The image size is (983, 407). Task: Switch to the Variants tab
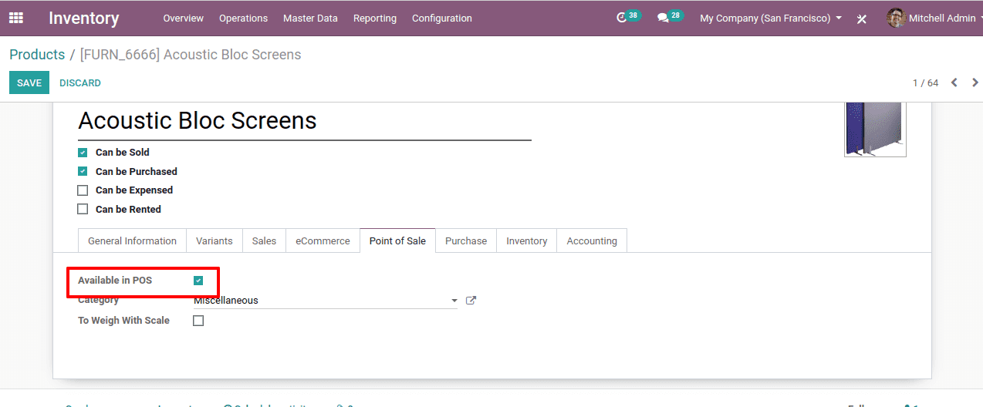[x=215, y=240]
